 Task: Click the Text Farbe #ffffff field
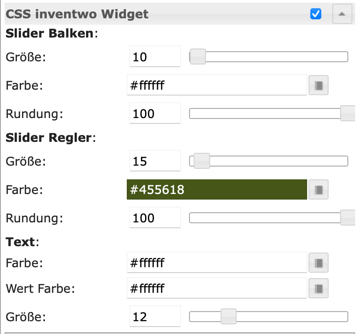pyautogui.click(x=216, y=263)
